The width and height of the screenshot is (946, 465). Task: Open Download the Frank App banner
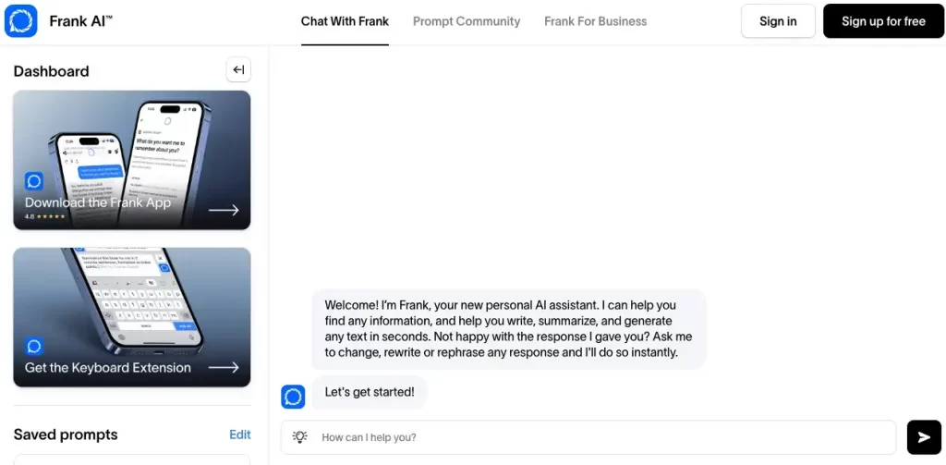[x=132, y=160]
